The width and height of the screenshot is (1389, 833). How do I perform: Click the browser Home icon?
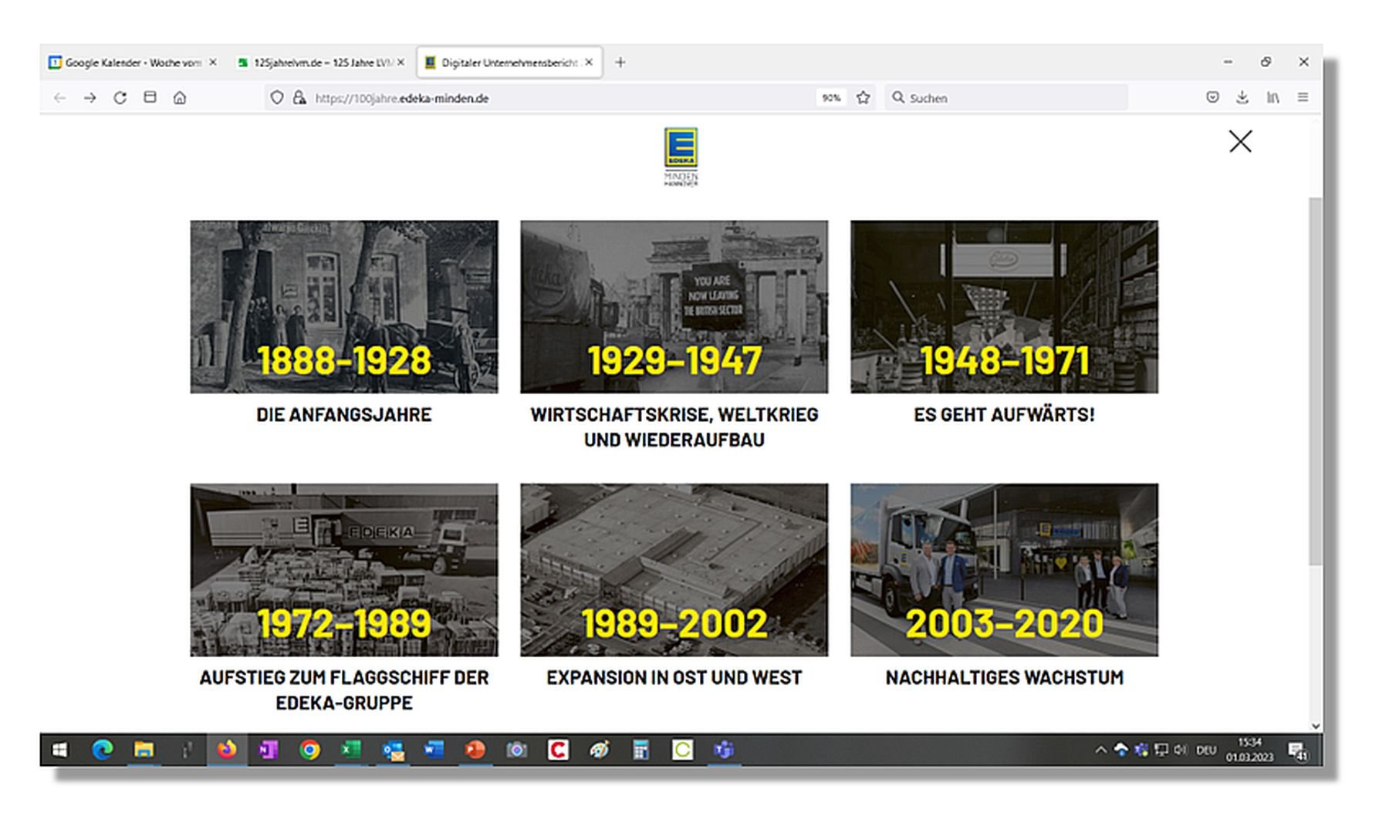(180, 98)
